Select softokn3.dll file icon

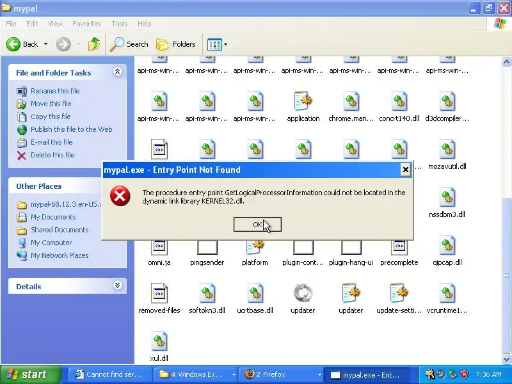pos(207,293)
